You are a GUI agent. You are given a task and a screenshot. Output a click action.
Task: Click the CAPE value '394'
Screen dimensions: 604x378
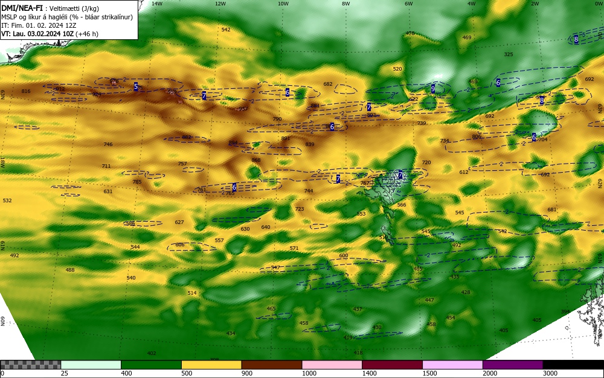pos(565,312)
